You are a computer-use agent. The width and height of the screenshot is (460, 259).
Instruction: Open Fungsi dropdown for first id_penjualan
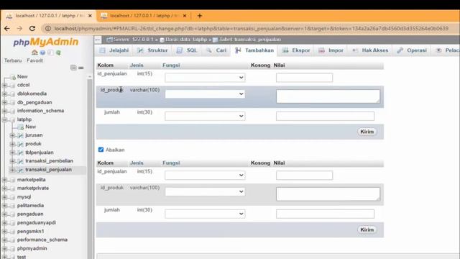(205, 78)
